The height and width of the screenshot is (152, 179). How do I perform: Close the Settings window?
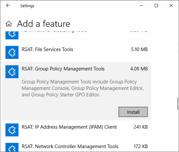(x=171, y=5)
